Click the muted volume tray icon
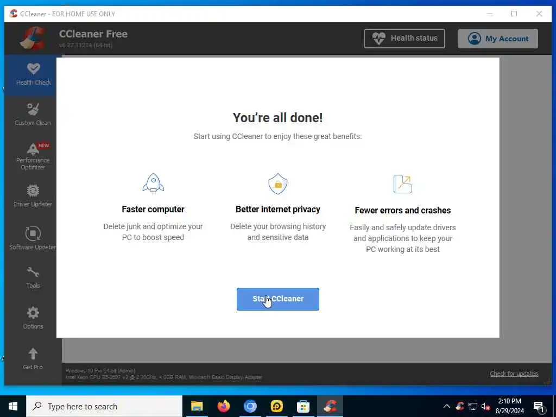556x417 pixels. click(x=485, y=406)
